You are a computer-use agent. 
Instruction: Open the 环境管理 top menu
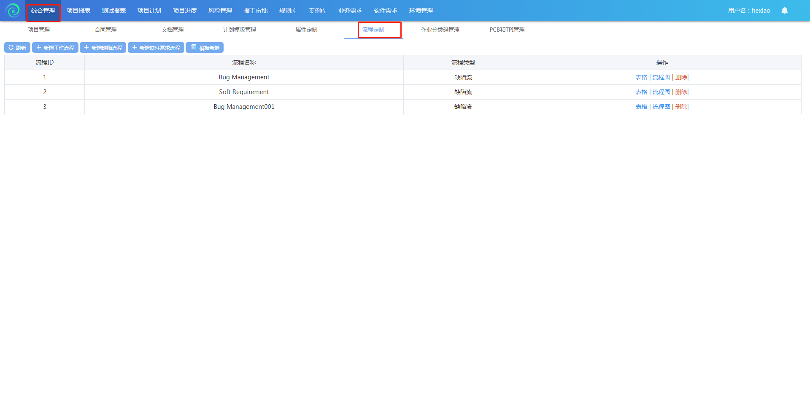click(421, 11)
